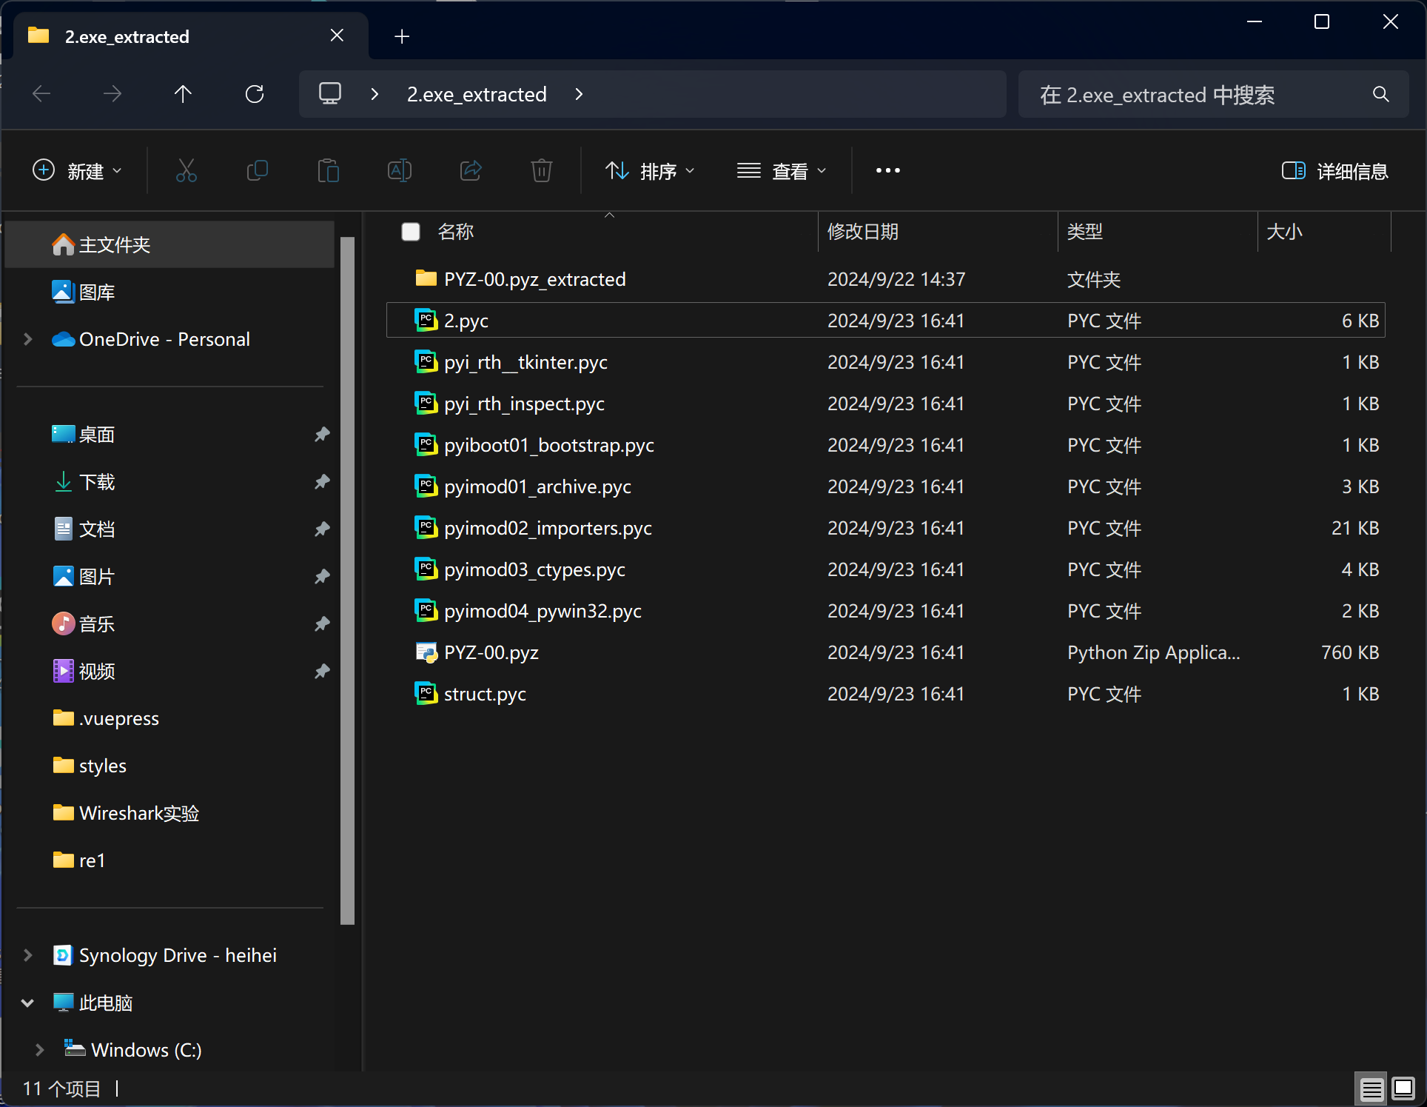1427x1107 pixels.
Task: Expand Synology Drive - heihei node
Action: [x=28, y=955]
